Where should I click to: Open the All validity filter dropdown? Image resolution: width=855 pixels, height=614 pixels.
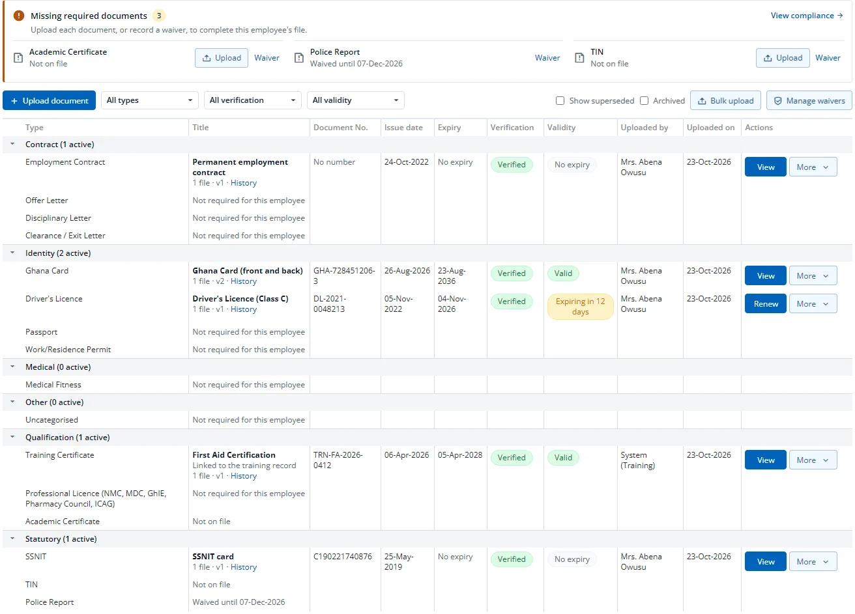tap(355, 100)
